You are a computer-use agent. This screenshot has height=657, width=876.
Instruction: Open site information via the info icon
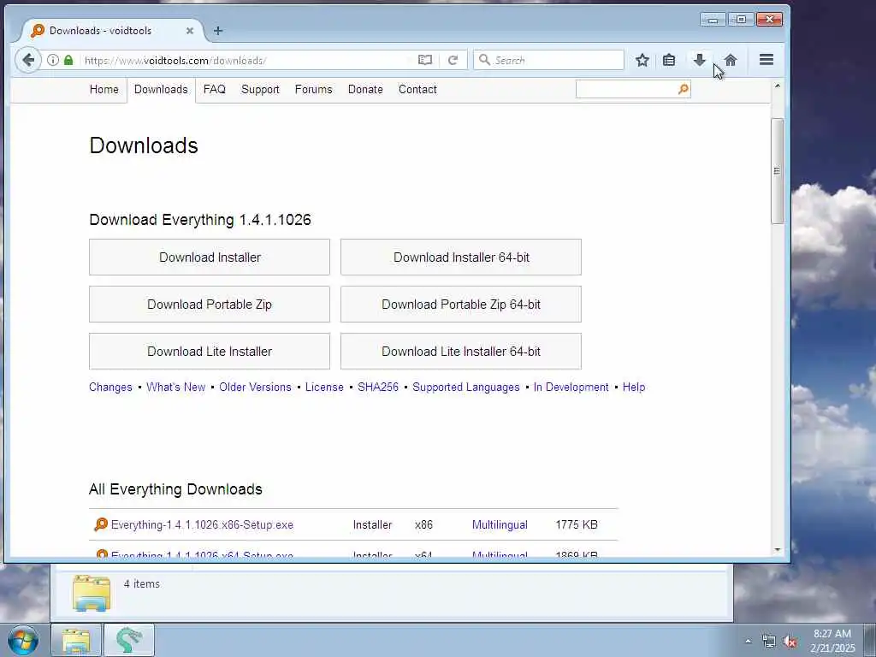(53, 60)
